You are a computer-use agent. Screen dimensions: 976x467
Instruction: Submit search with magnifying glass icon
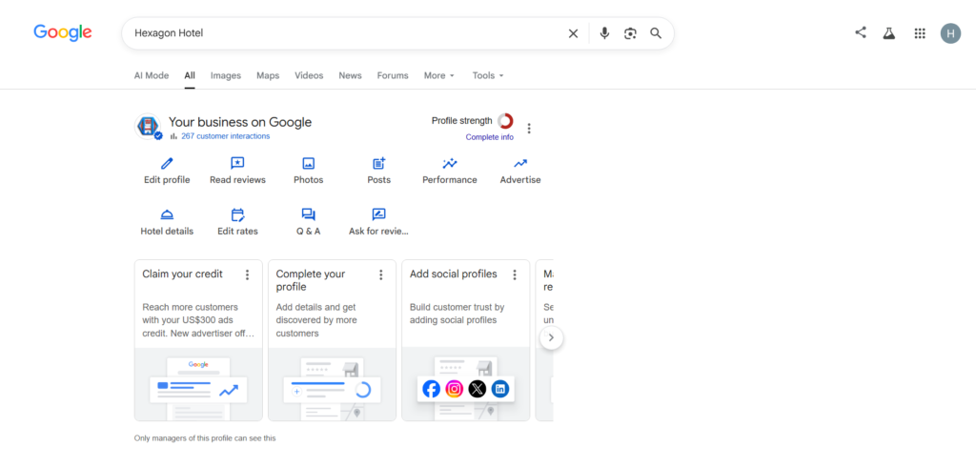[x=656, y=33]
